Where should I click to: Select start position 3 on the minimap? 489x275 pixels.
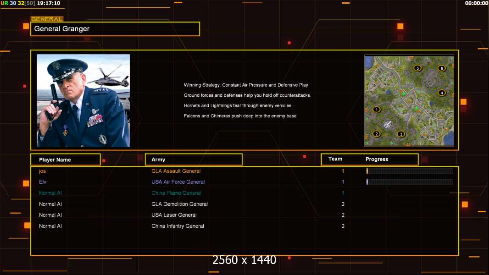tap(401, 134)
